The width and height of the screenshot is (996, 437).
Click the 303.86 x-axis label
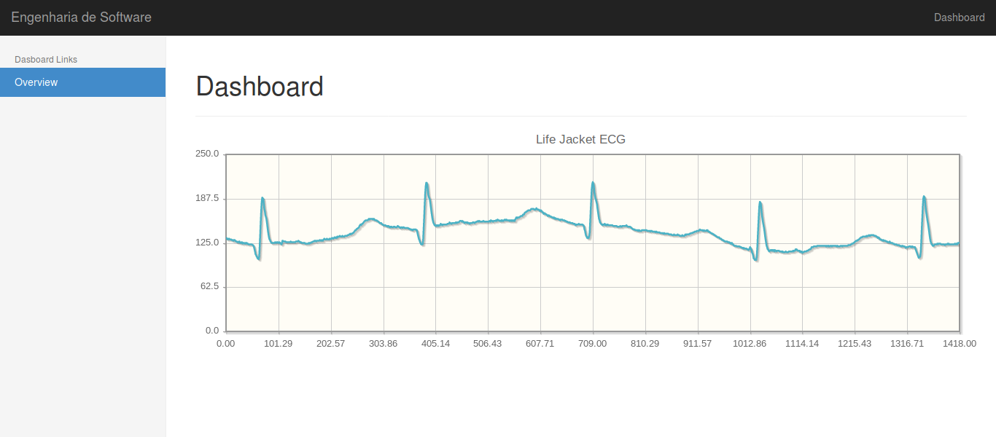coord(384,344)
